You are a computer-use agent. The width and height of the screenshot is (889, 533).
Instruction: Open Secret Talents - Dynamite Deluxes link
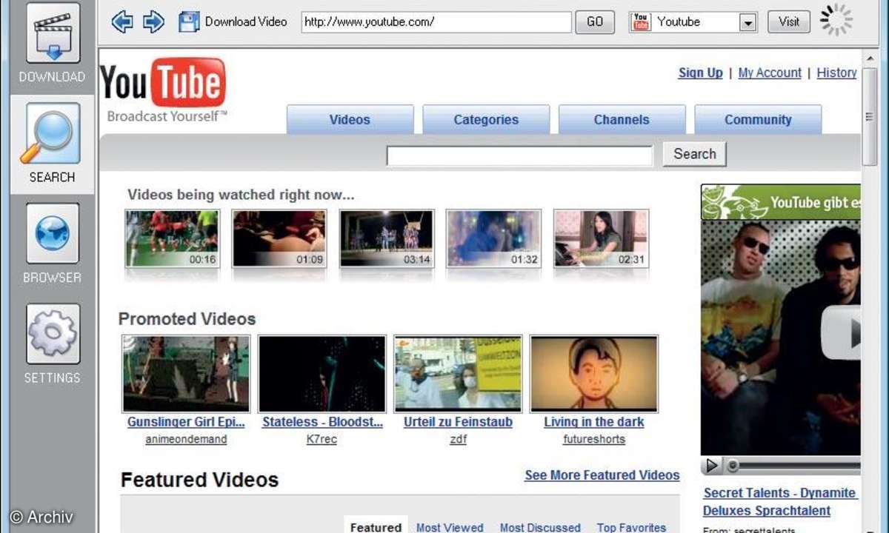pyautogui.click(x=779, y=502)
